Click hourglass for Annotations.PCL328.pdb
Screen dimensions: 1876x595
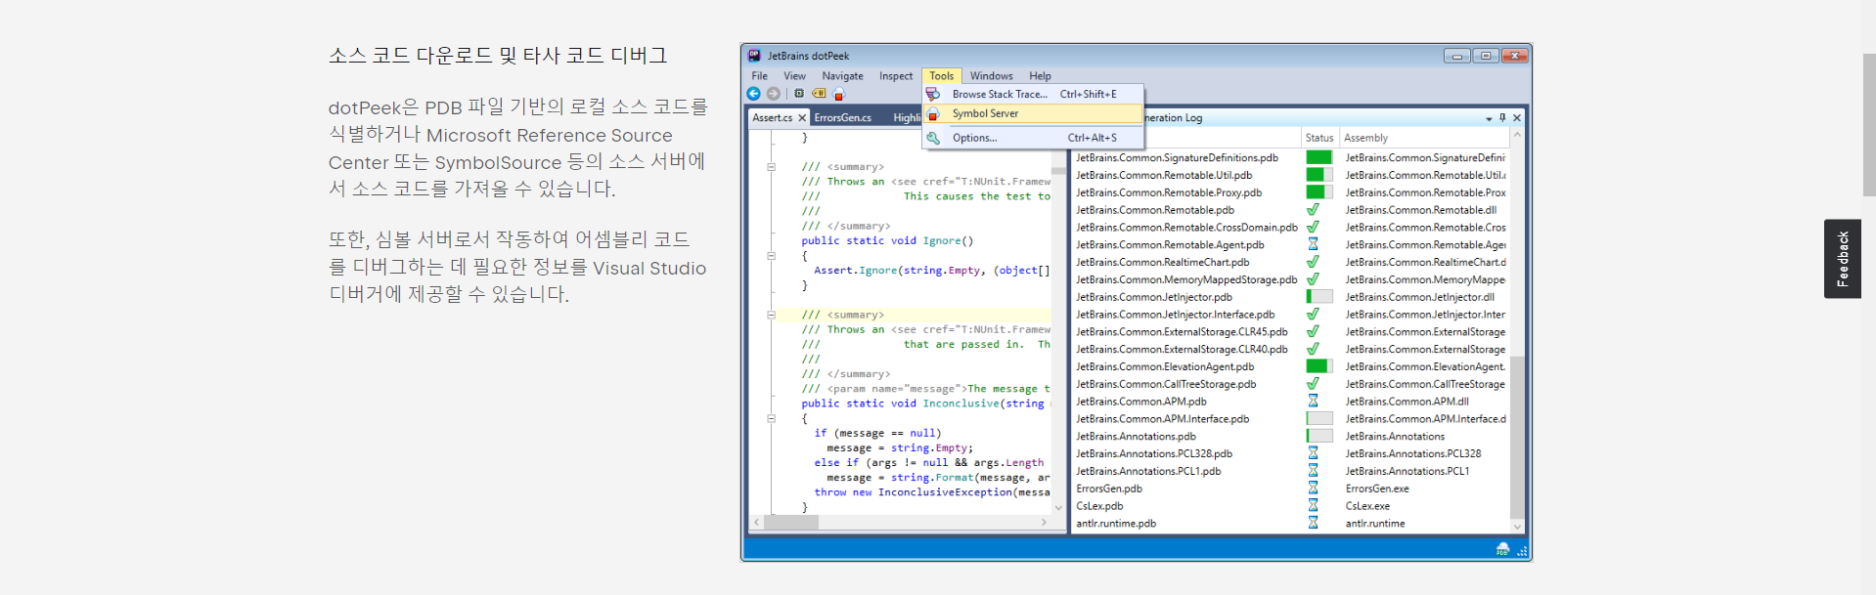(1313, 453)
